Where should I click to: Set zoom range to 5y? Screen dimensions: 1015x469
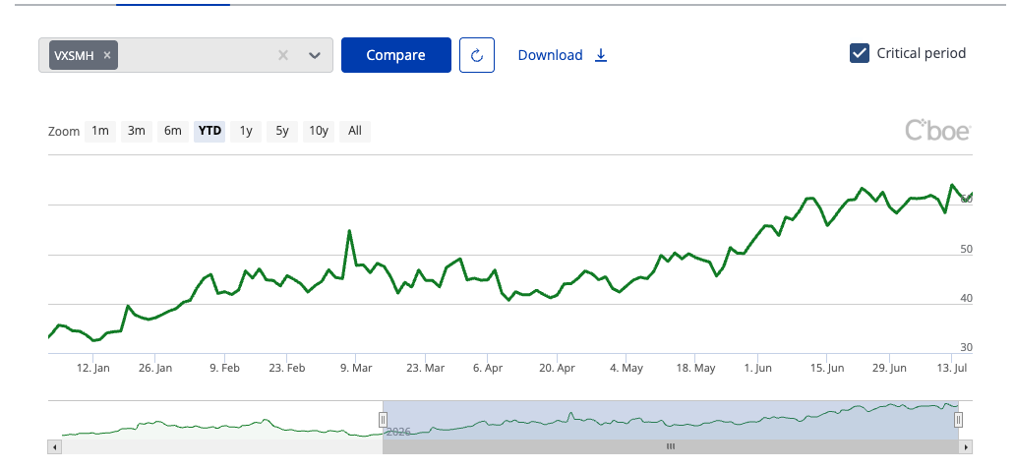(282, 131)
